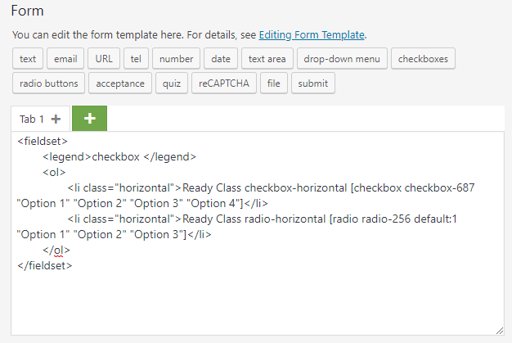Insert a text area tag
This screenshot has height=343, width=512.
[x=267, y=59]
